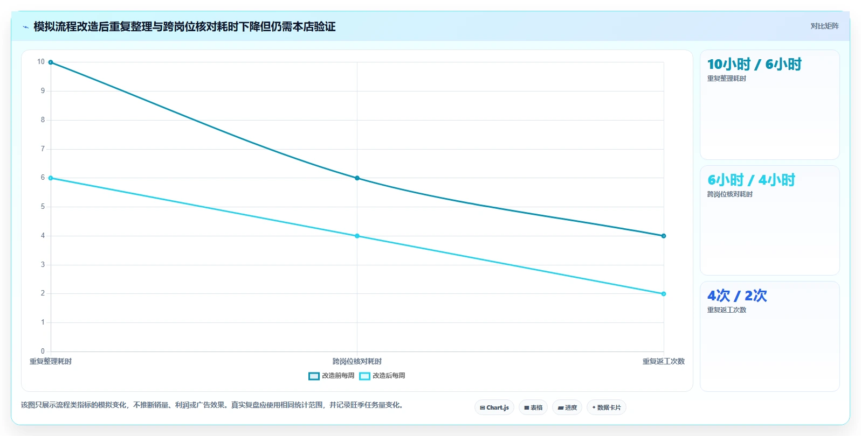Click the y-axis label 5
Viewport: 861px width, 436px height.
pos(43,207)
